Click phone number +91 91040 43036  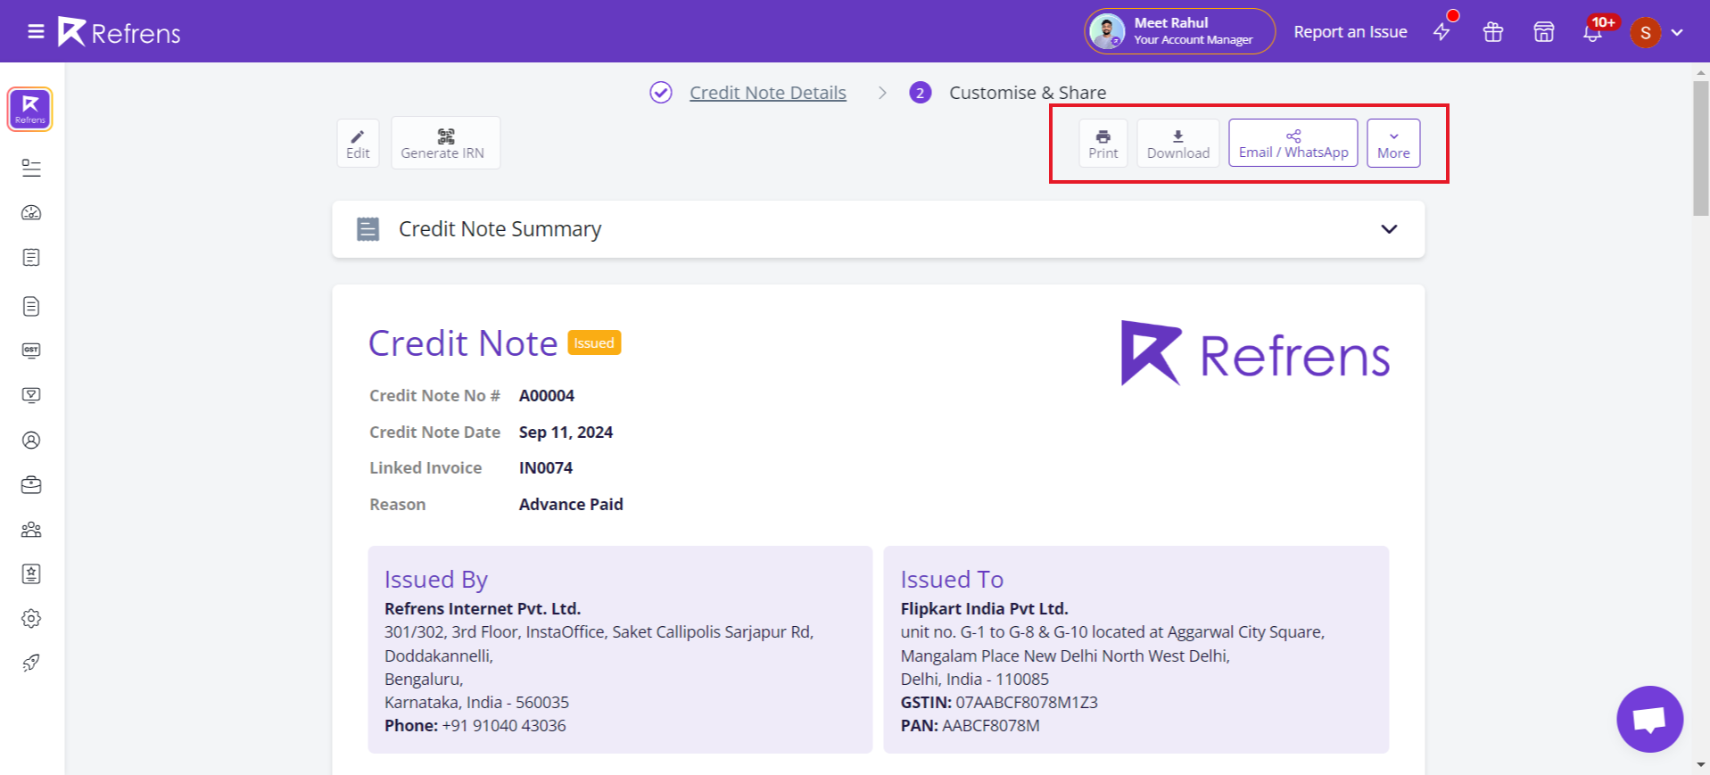tap(504, 726)
